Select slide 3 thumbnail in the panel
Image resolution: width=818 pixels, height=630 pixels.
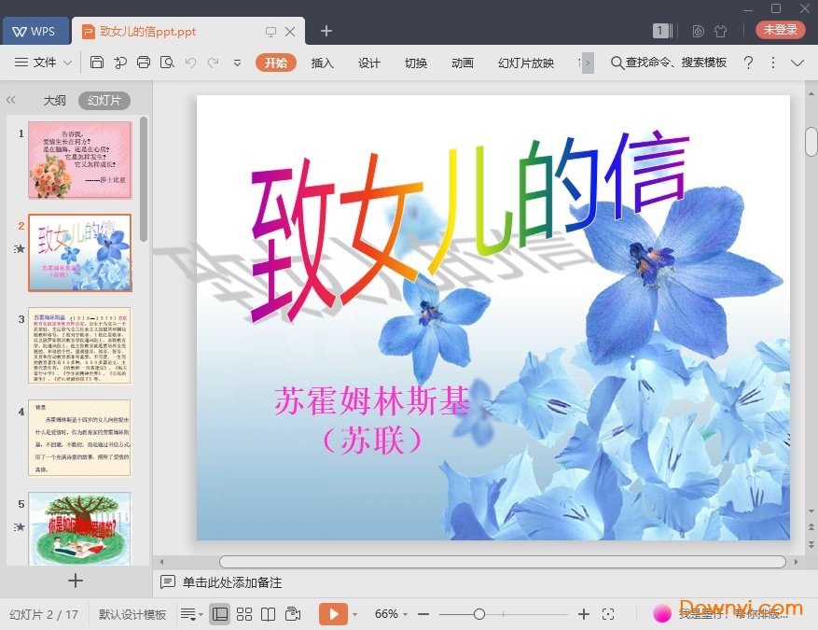pyautogui.click(x=81, y=347)
